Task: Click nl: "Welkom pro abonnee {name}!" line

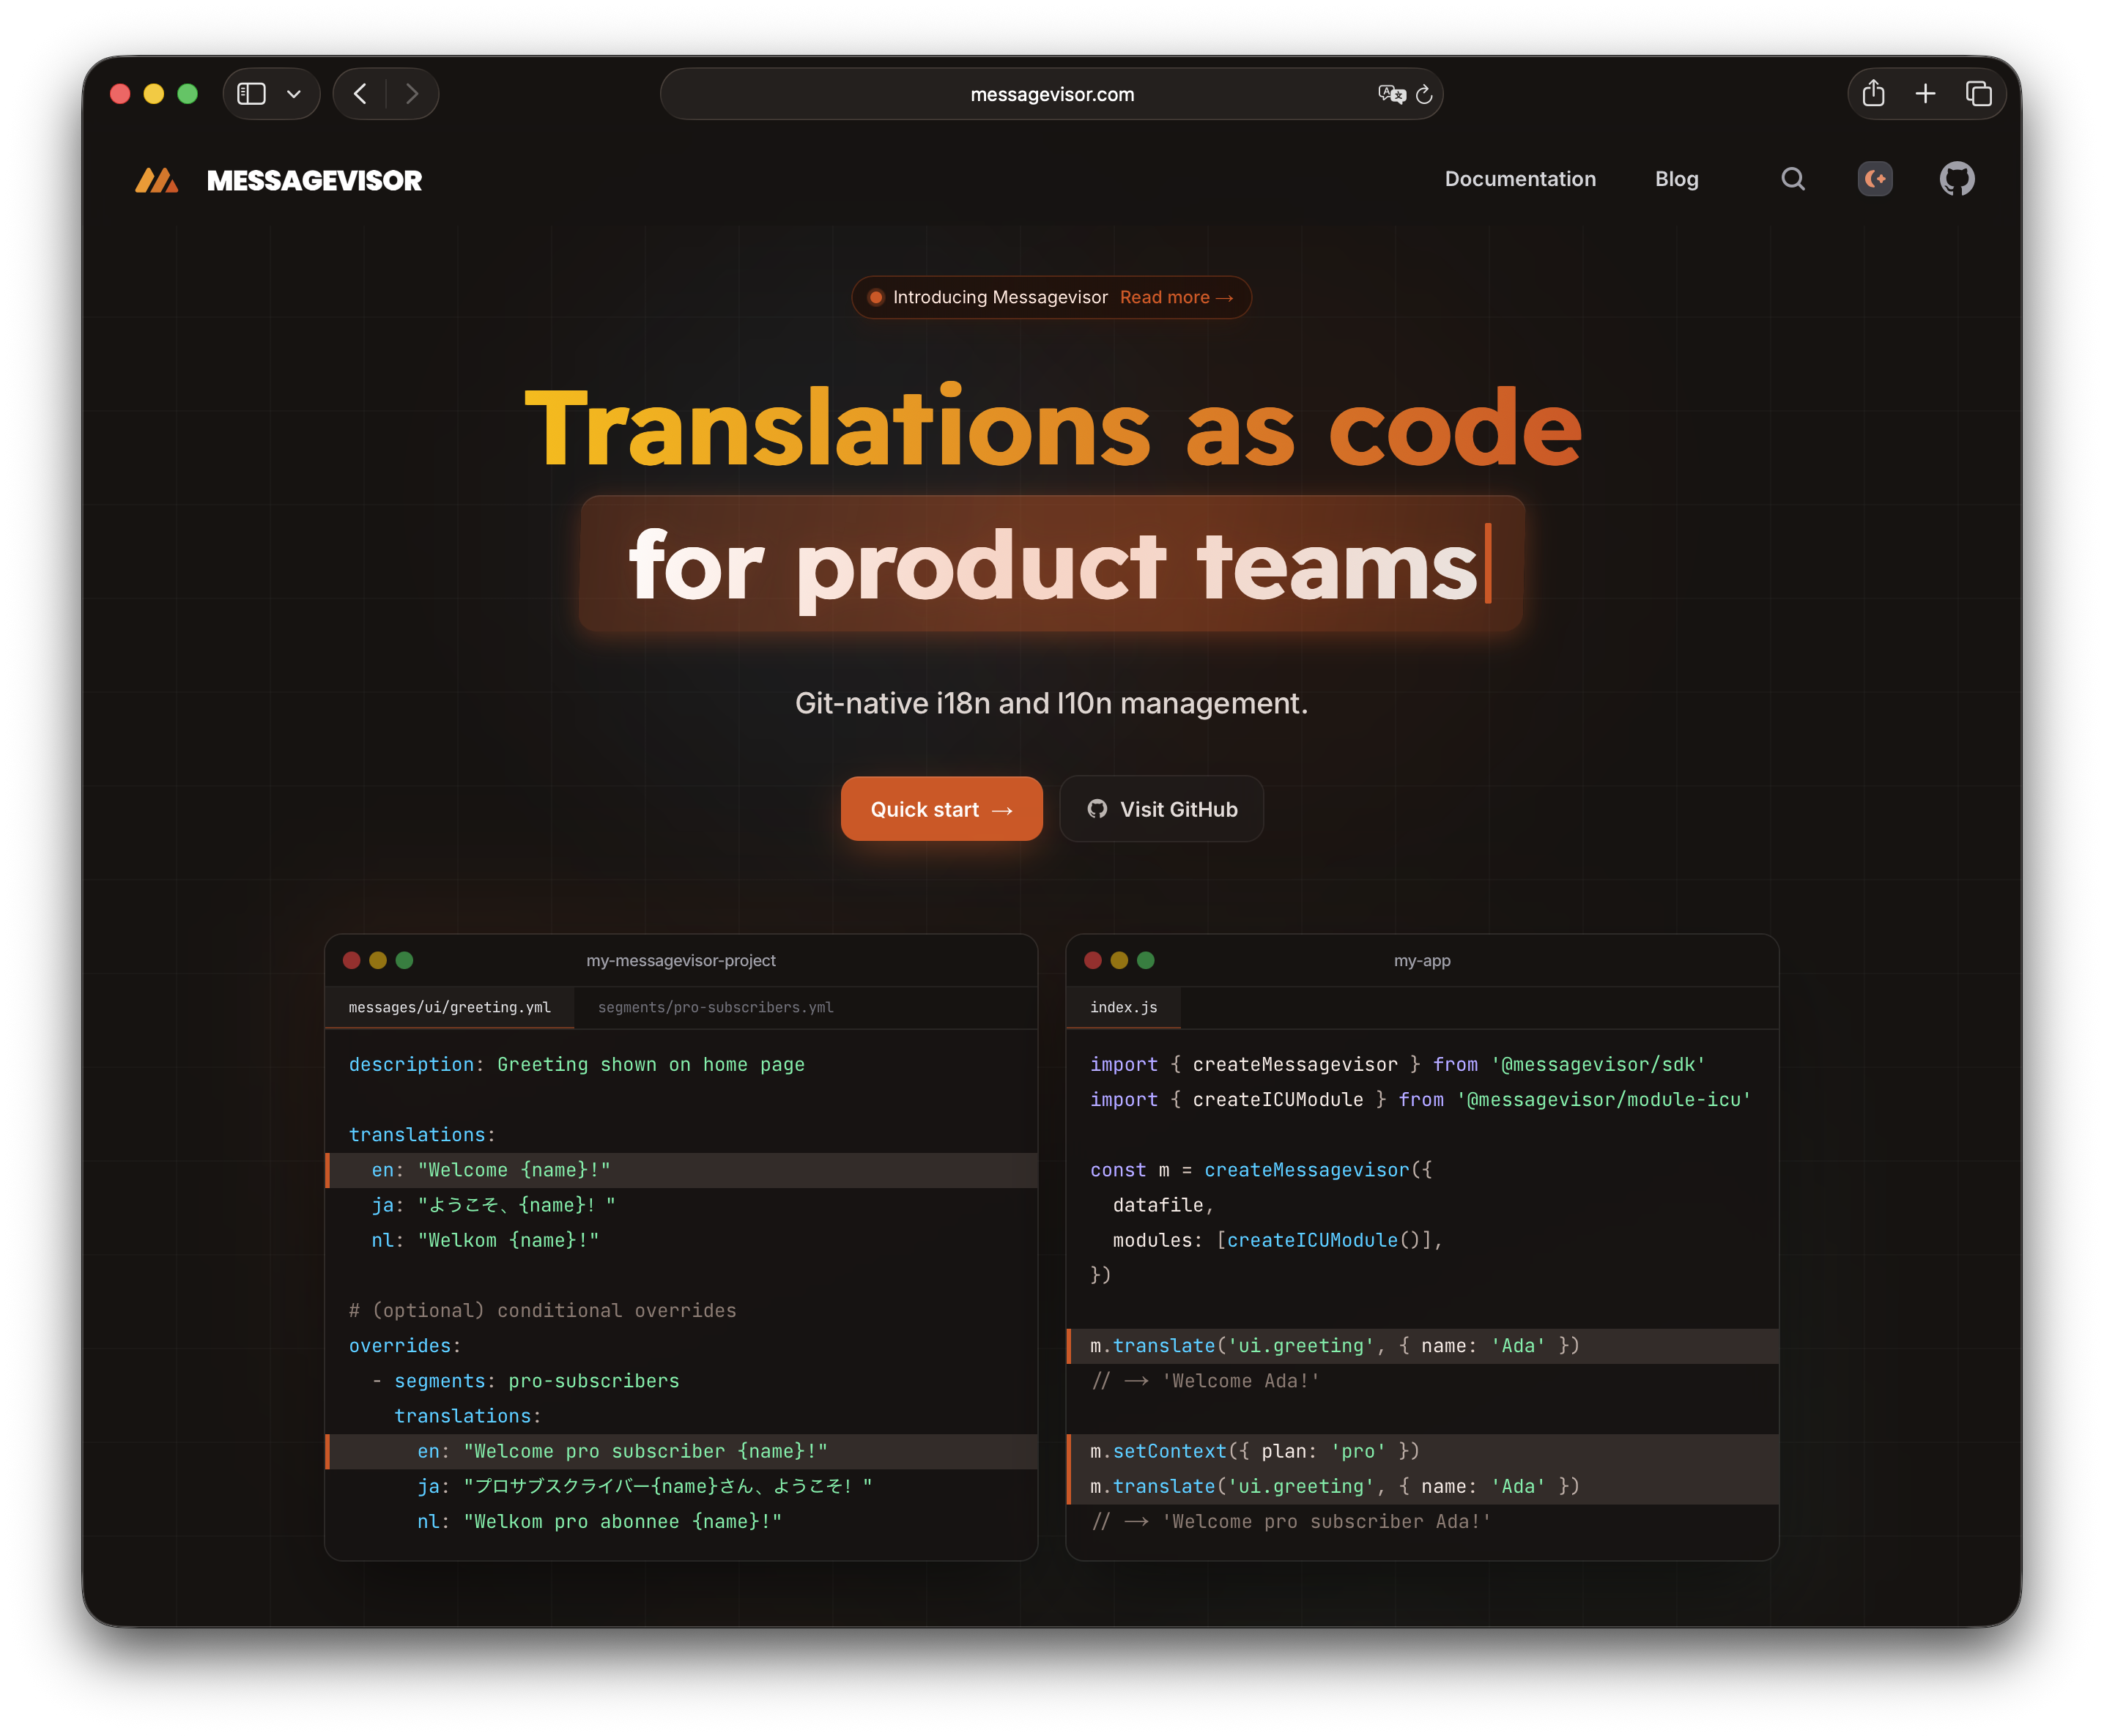Action: [600, 1521]
